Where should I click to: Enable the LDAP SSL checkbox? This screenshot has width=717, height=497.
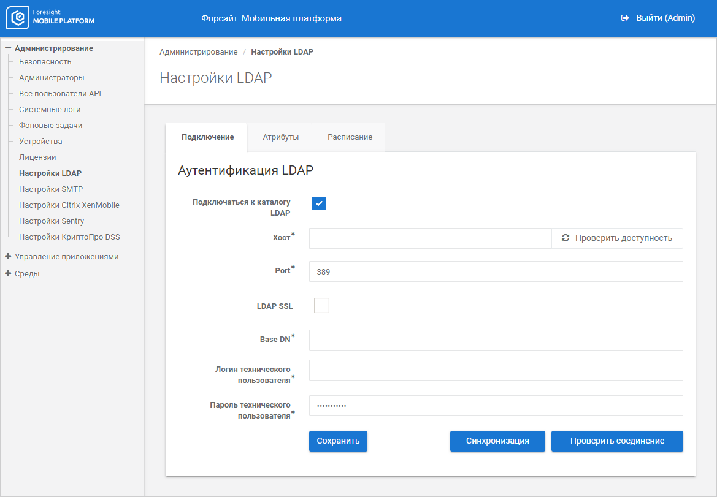click(x=321, y=305)
